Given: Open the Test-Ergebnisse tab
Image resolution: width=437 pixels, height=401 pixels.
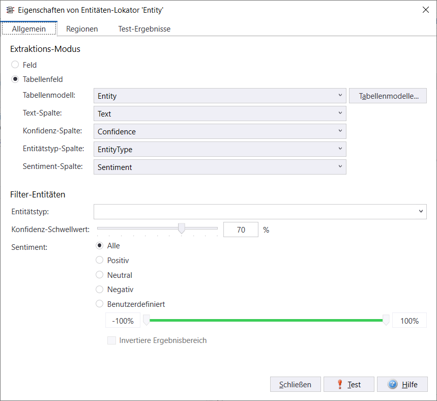Looking at the screenshot, I should point(144,29).
